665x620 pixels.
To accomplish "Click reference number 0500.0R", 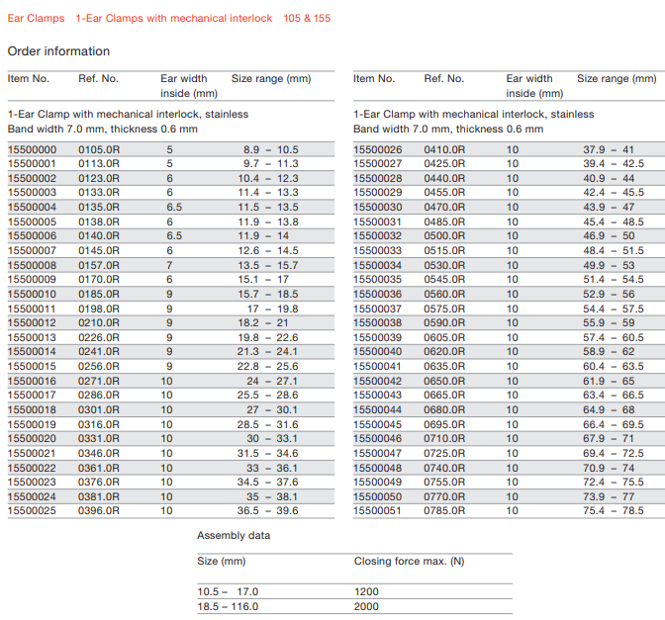I will click(444, 235).
